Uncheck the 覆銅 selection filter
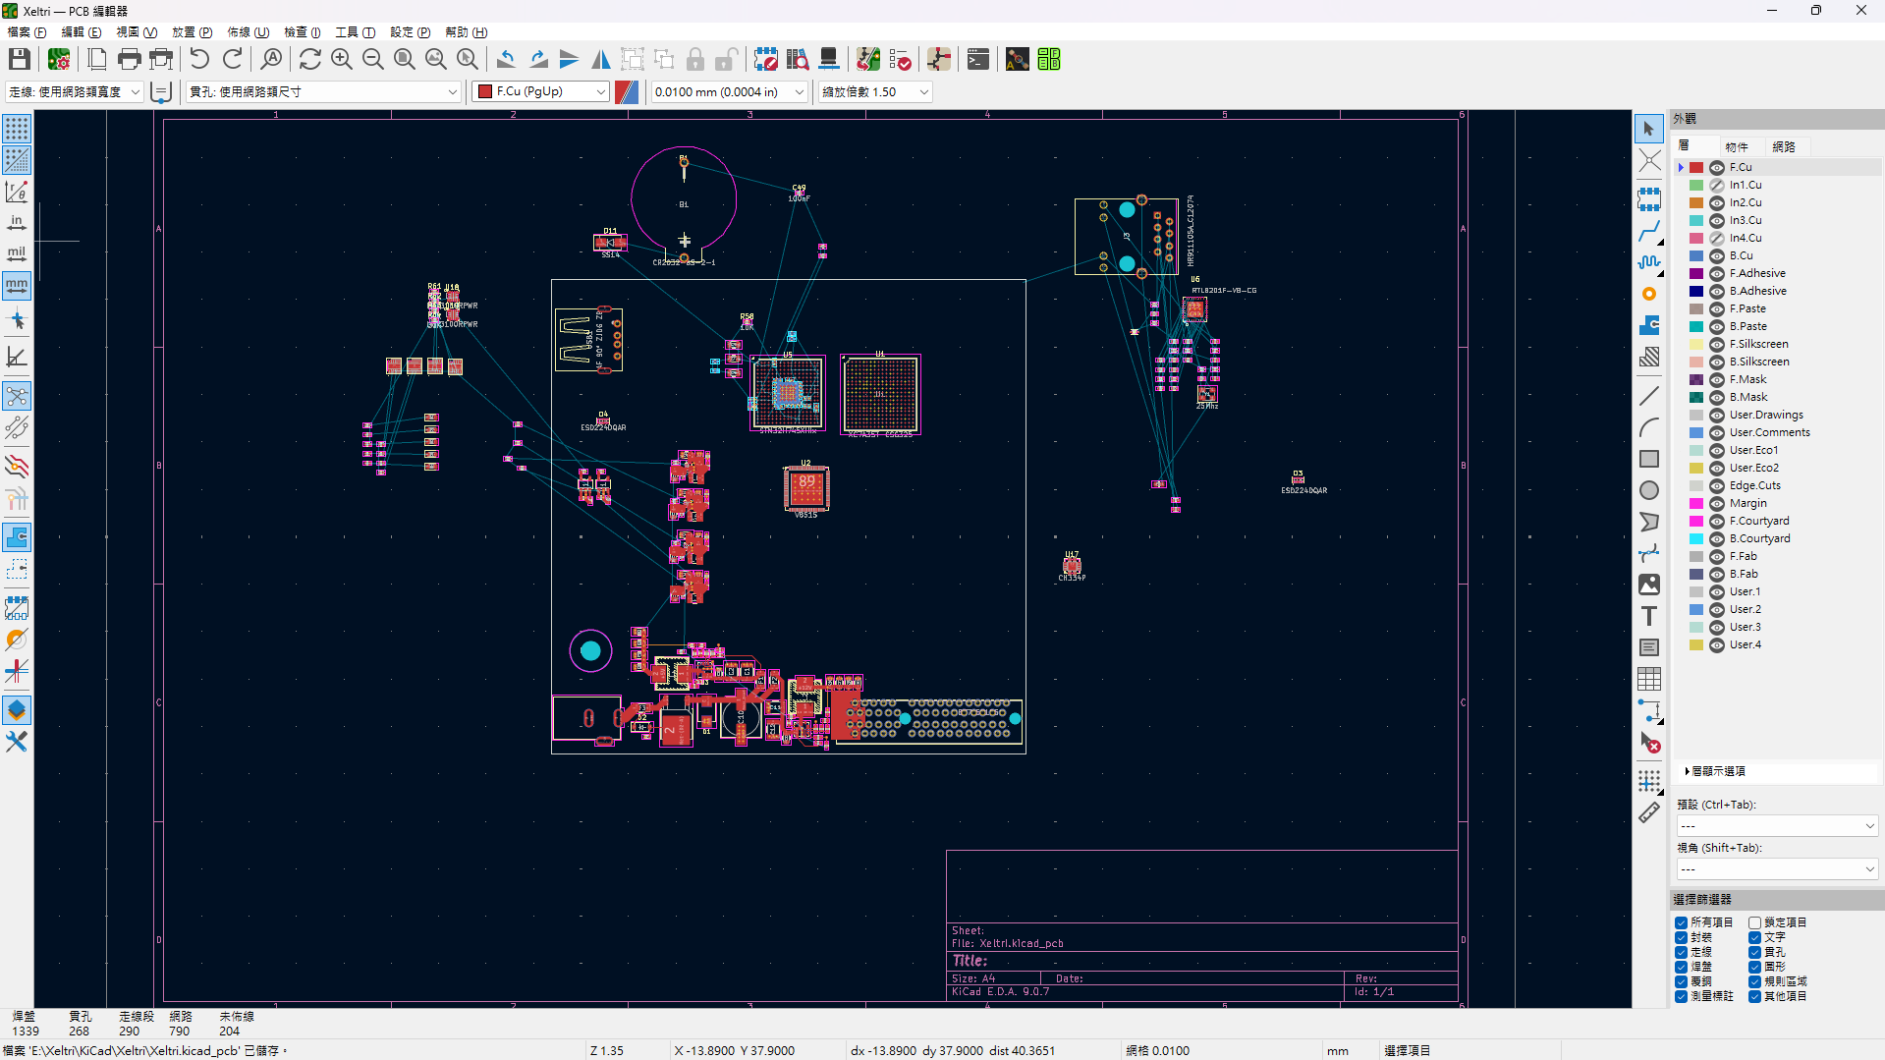 pyautogui.click(x=1682, y=981)
